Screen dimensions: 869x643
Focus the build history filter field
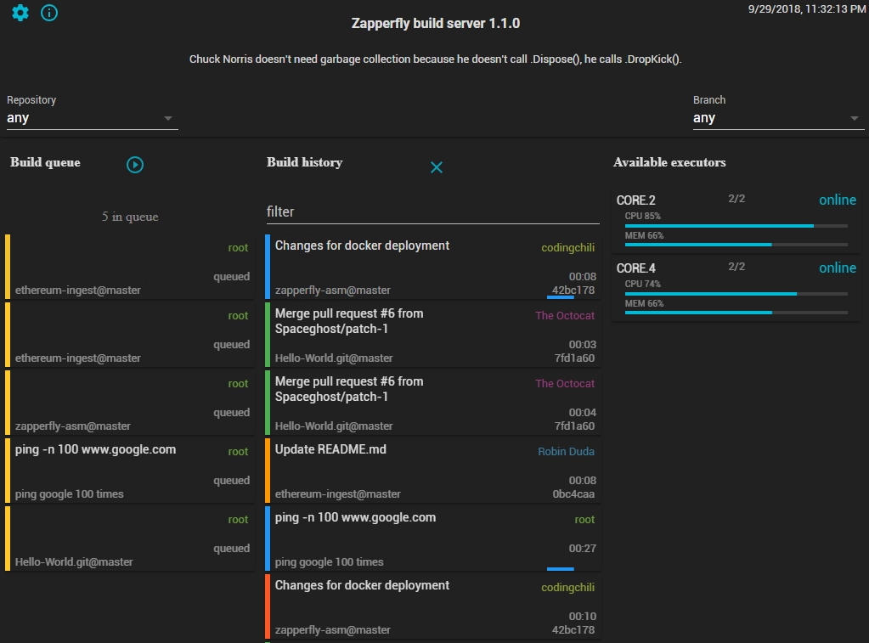432,212
